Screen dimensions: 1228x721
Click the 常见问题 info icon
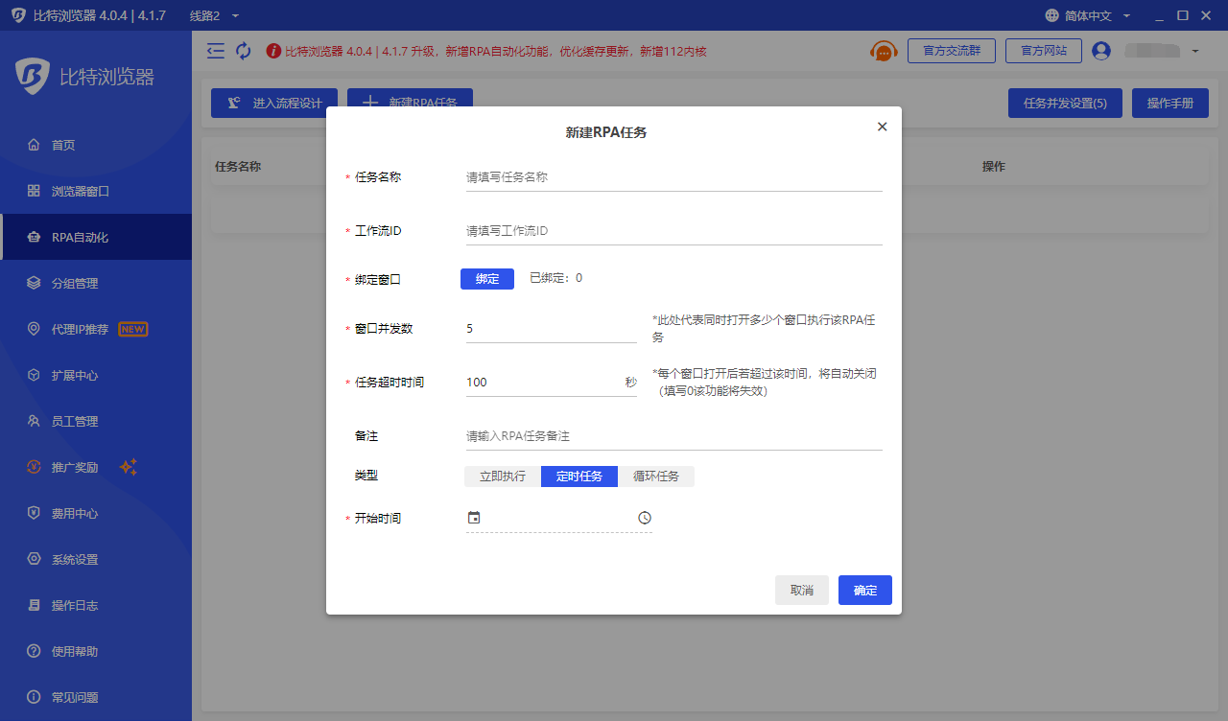tap(34, 697)
